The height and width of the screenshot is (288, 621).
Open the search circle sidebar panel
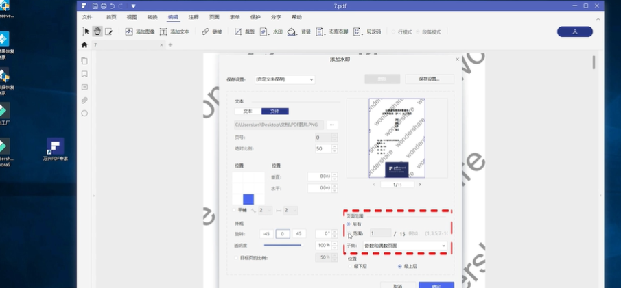[x=84, y=114]
